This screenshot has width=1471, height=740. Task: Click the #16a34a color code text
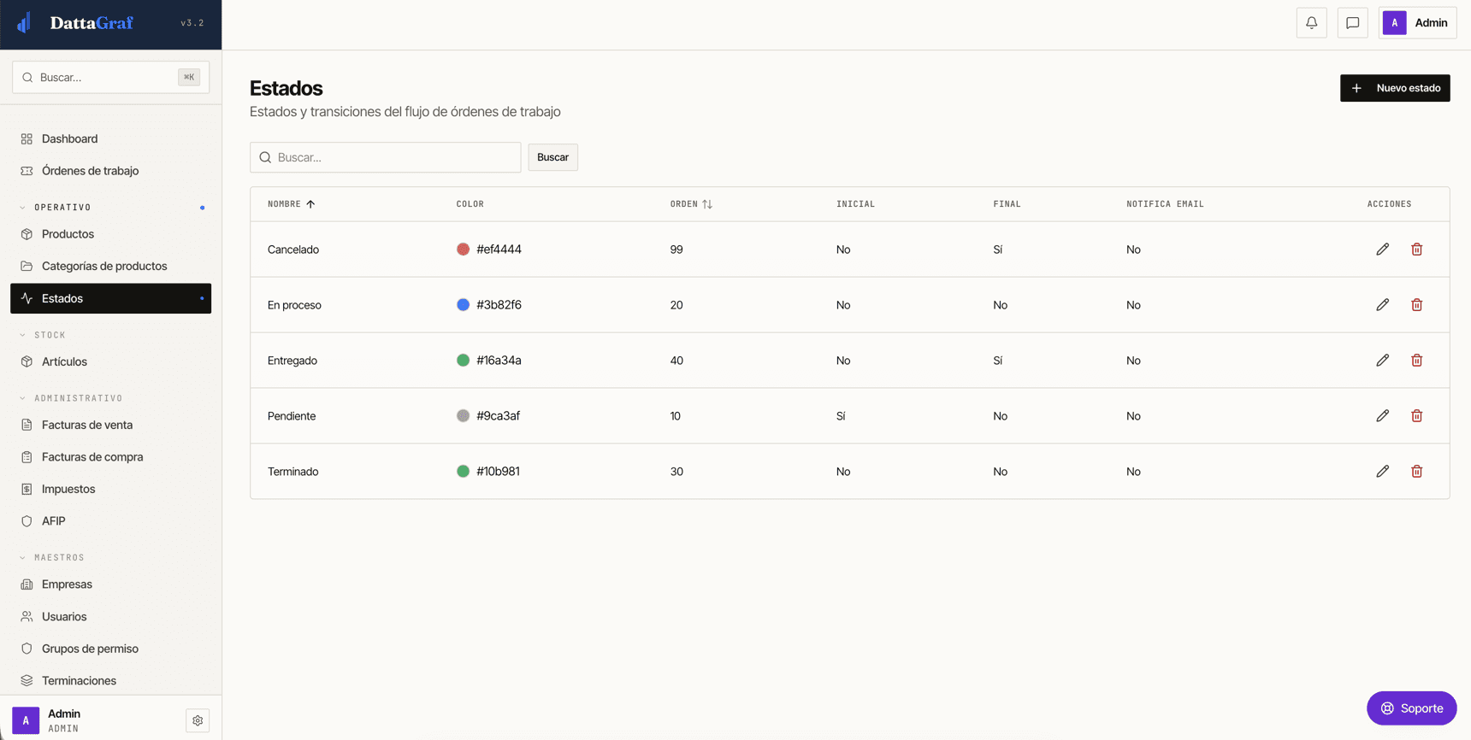click(x=499, y=361)
